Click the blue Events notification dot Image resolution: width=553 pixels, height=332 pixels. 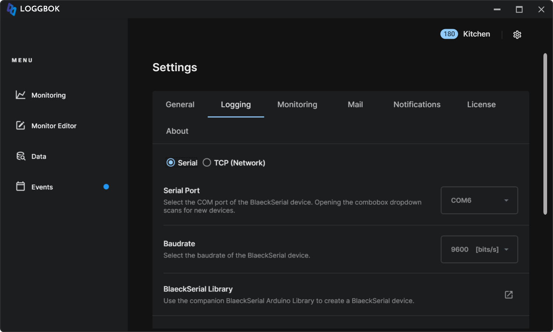(106, 187)
